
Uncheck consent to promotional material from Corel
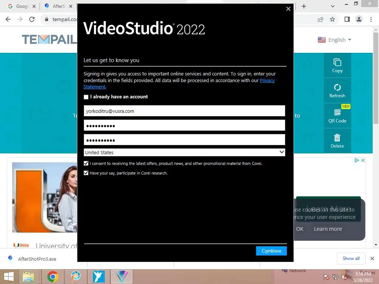click(x=86, y=163)
